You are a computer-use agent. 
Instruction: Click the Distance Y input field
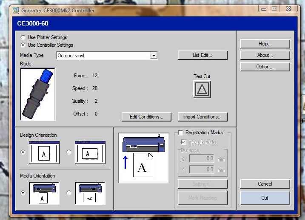(202, 170)
